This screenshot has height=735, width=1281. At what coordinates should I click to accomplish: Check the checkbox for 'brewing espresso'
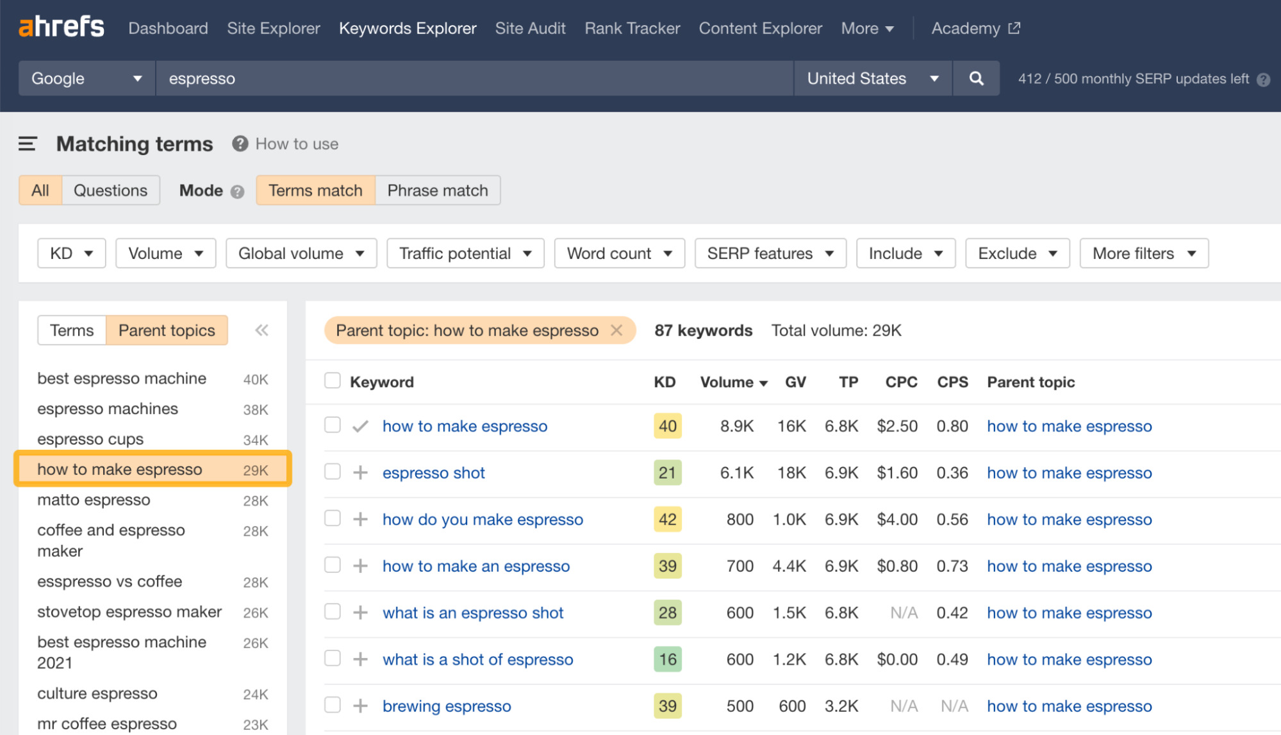pyautogui.click(x=333, y=705)
